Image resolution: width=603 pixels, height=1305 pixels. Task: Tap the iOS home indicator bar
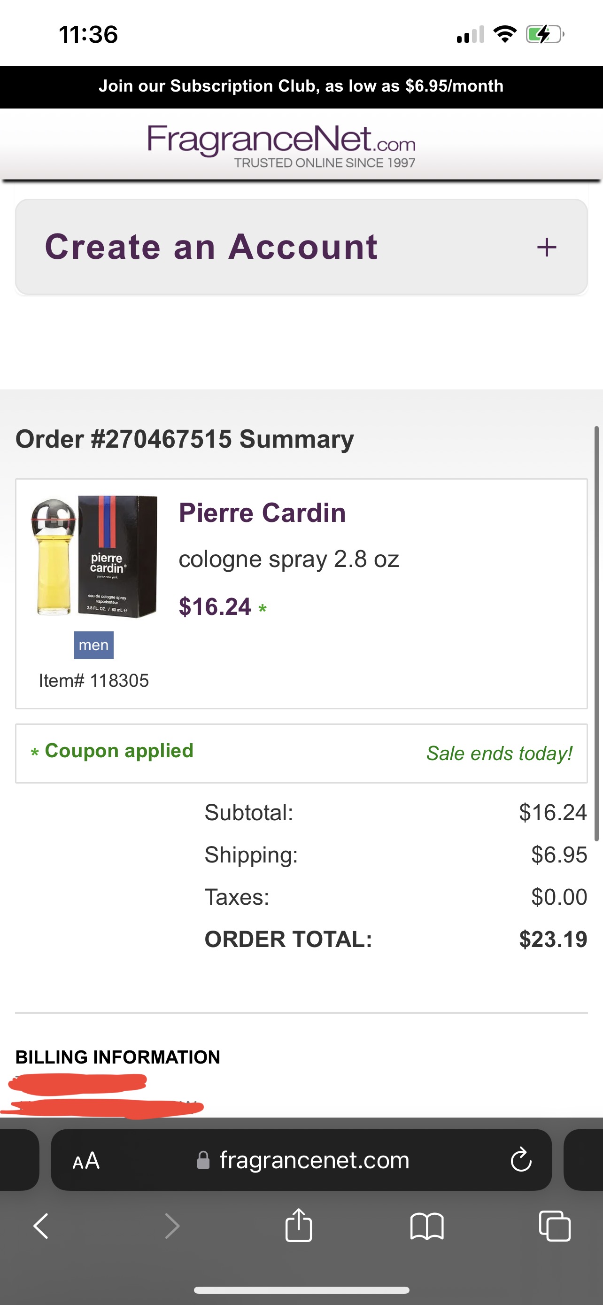(x=301, y=1290)
